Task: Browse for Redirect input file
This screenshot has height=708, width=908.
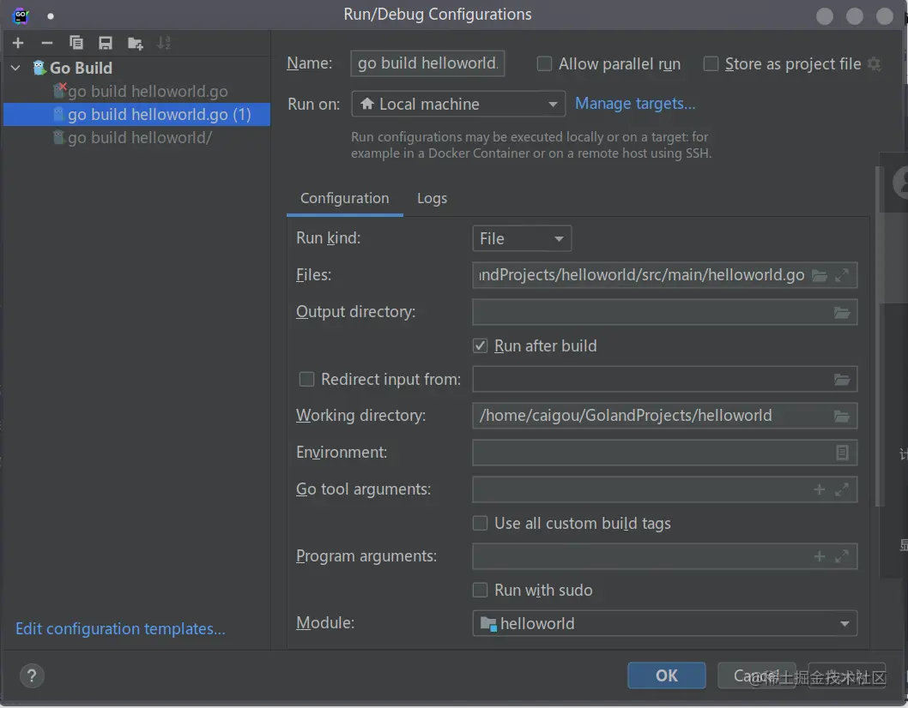Action: tap(841, 380)
